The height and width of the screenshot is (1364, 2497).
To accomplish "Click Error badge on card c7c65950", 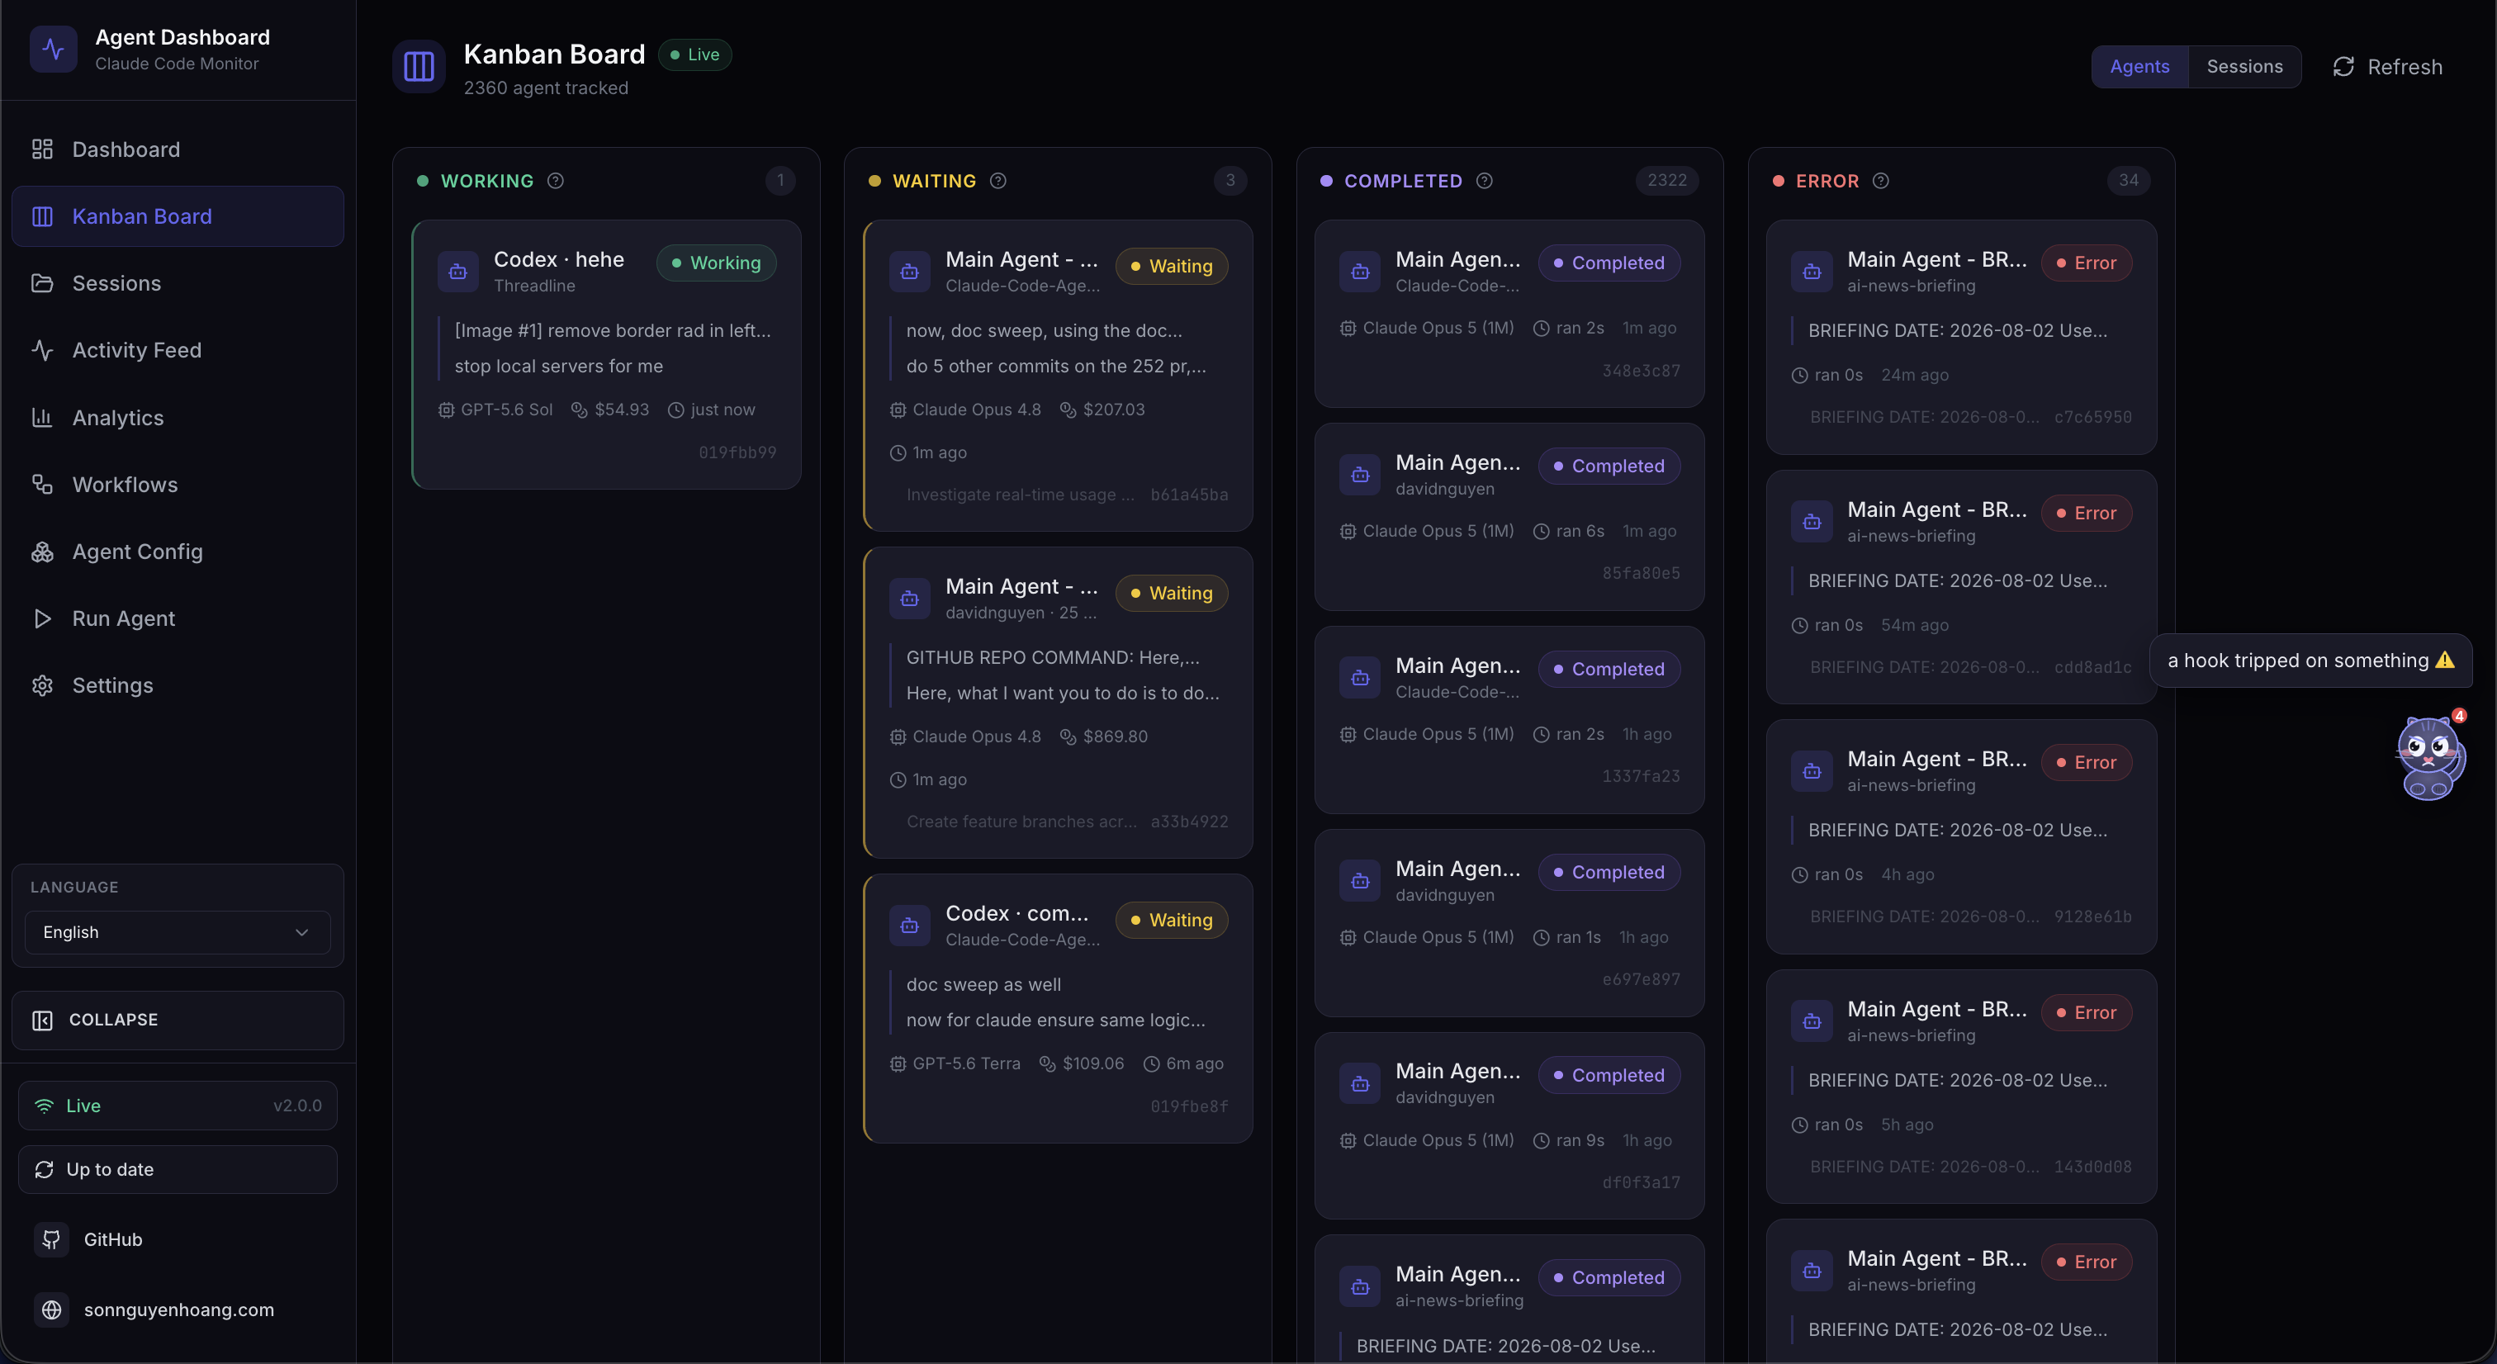I will tap(2086, 263).
